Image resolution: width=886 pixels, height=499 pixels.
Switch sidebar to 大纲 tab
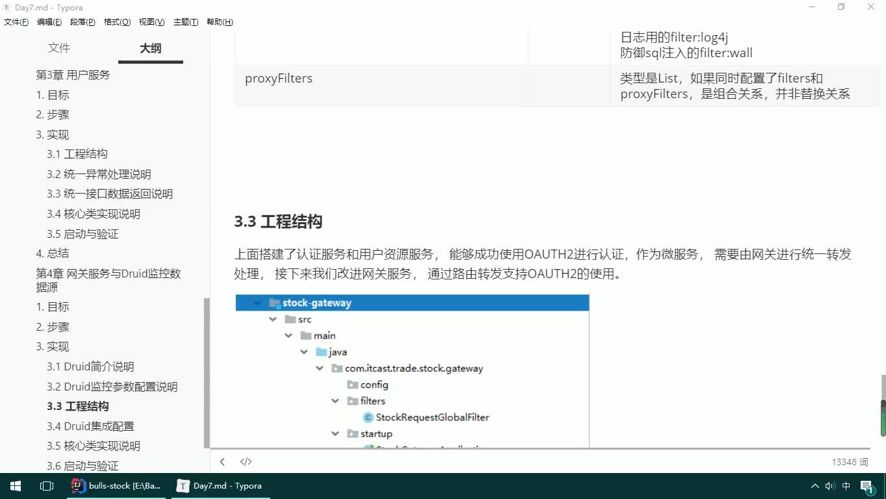click(x=151, y=48)
